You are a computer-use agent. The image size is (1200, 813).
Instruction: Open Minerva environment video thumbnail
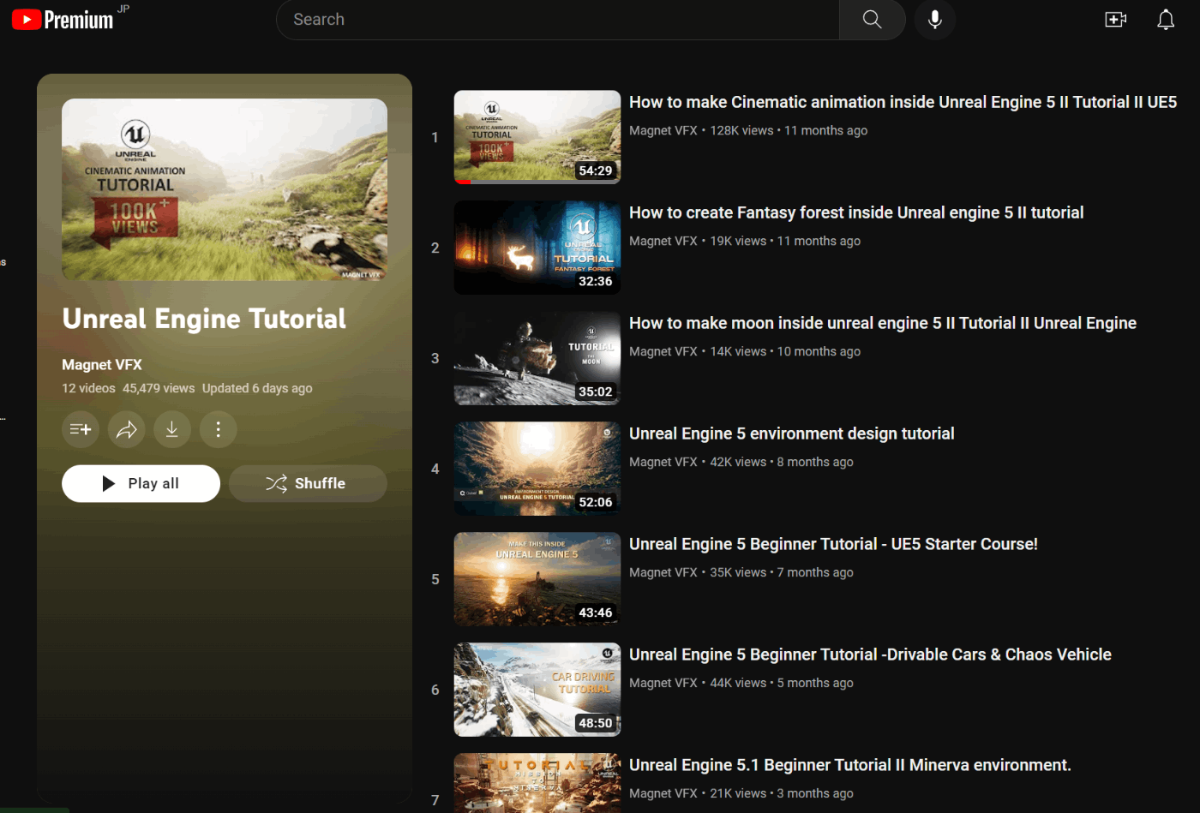coord(537,783)
